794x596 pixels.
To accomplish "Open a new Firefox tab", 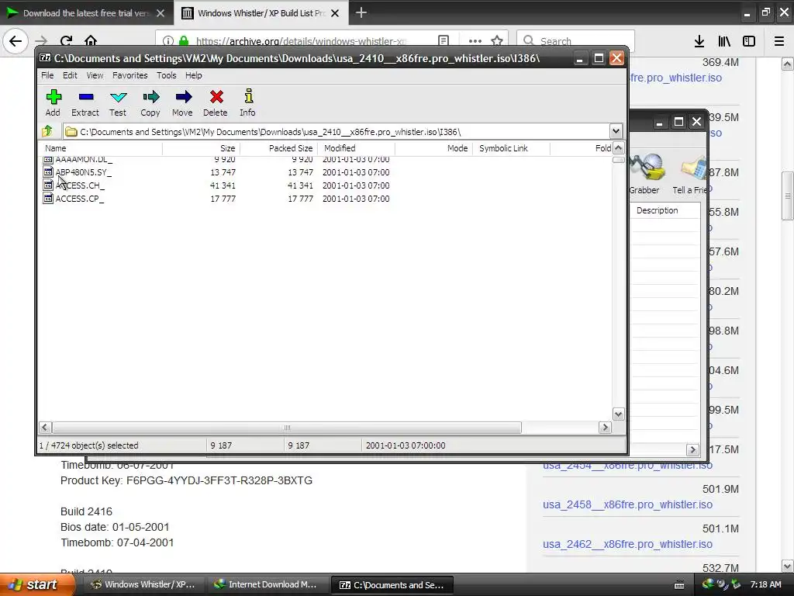I will click(361, 12).
